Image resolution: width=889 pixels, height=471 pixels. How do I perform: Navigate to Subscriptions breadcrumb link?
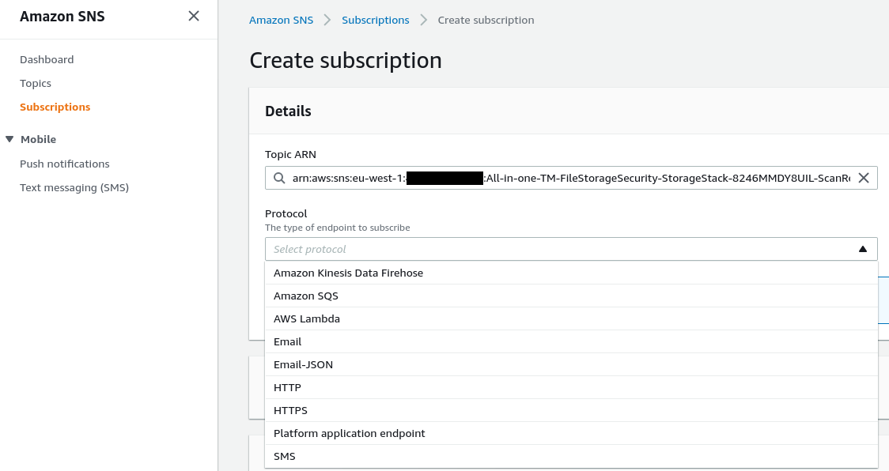[376, 20]
